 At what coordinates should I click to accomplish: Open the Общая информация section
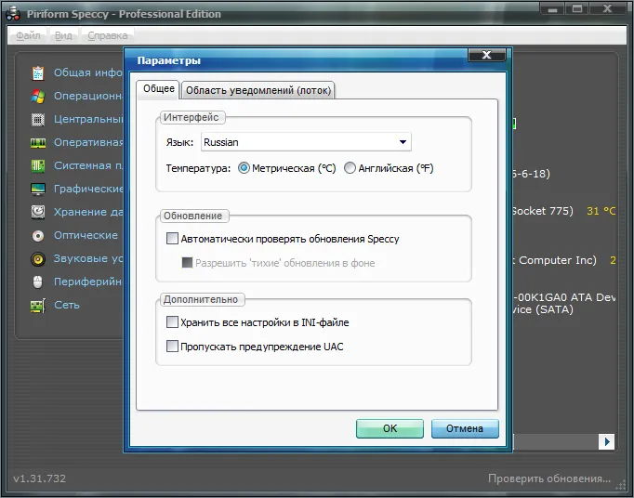coord(88,72)
